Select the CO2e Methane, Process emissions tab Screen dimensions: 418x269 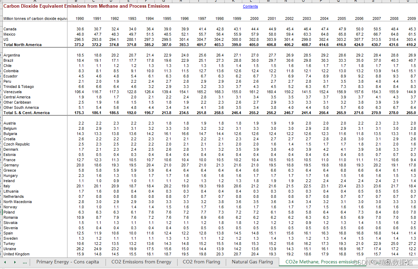coord(323,262)
